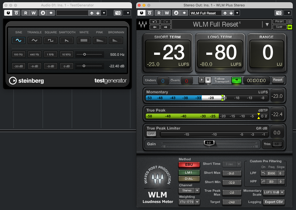Click the Export CSV button

coord(274,202)
